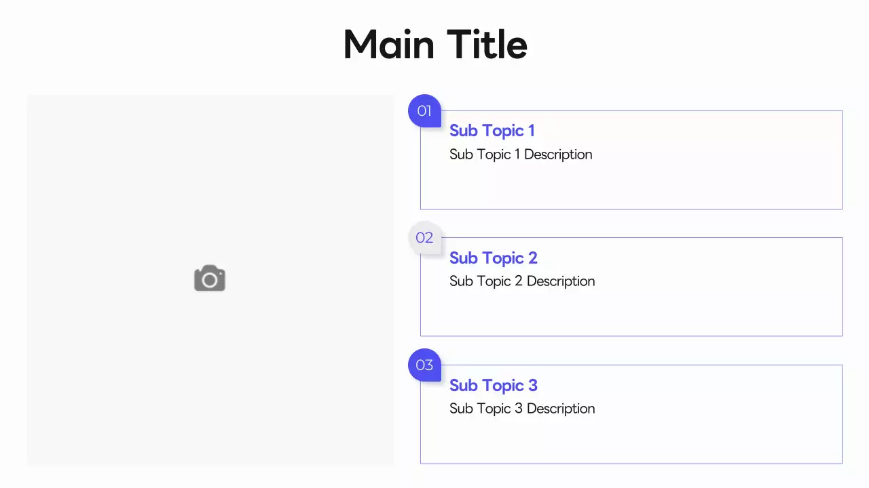Click the numeral 1 in Sub Topic 1 heading
The image size is (869, 488).
click(531, 131)
